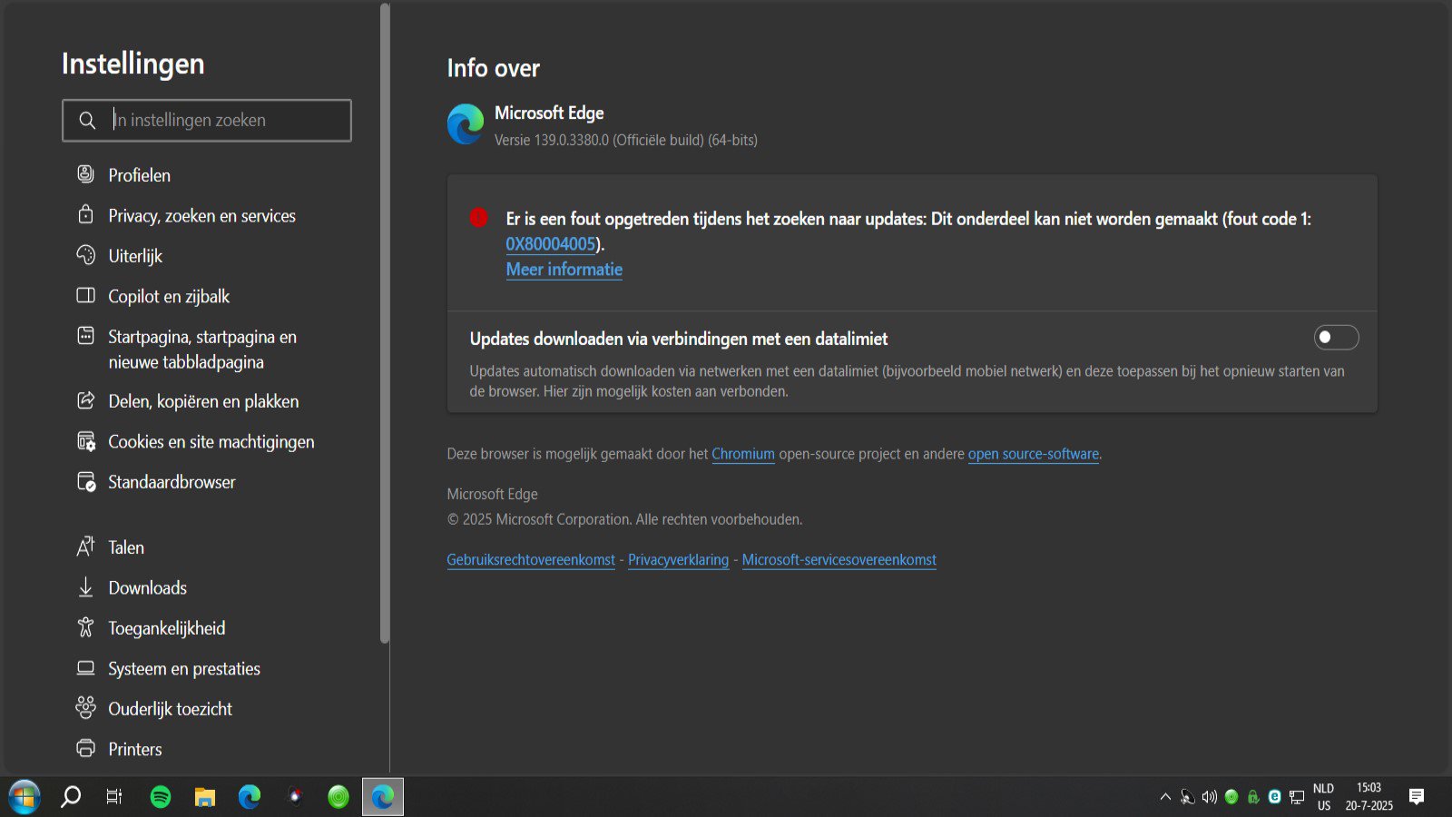This screenshot has width=1452, height=817.
Task: Click the Talen language icon
Action: [85, 546]
